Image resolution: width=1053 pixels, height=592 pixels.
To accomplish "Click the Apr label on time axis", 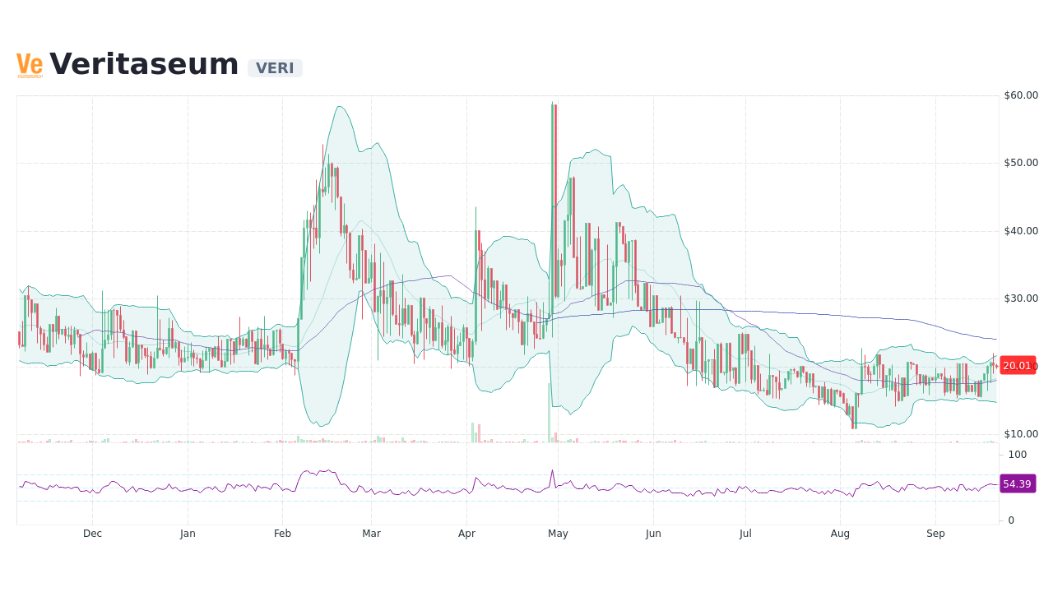I will [x=466, y=534].
